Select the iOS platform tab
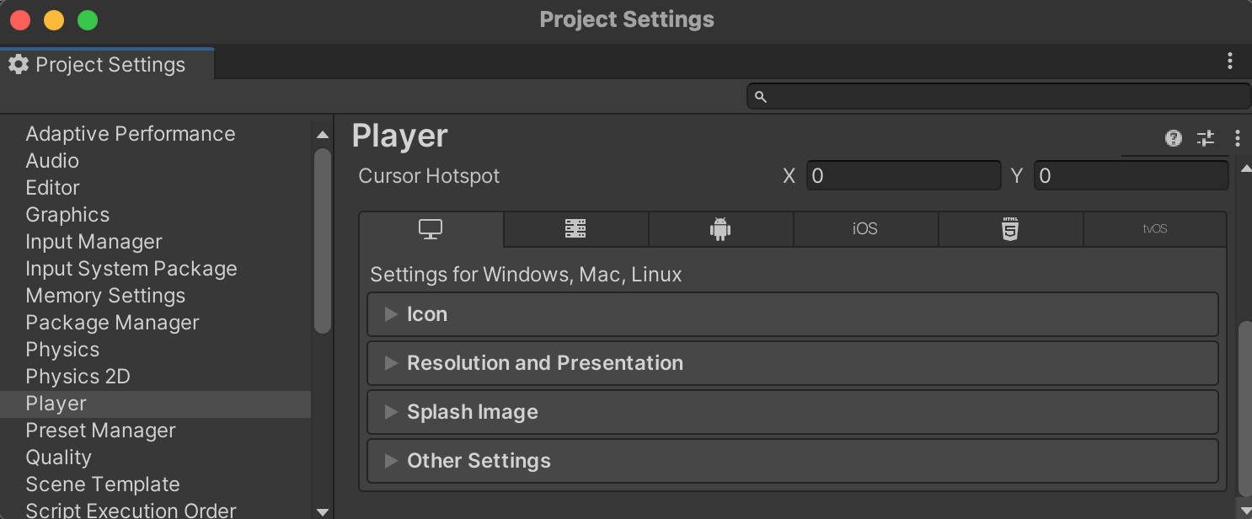The height and width of the screenshot is (519, 1252). coord(864,229)
